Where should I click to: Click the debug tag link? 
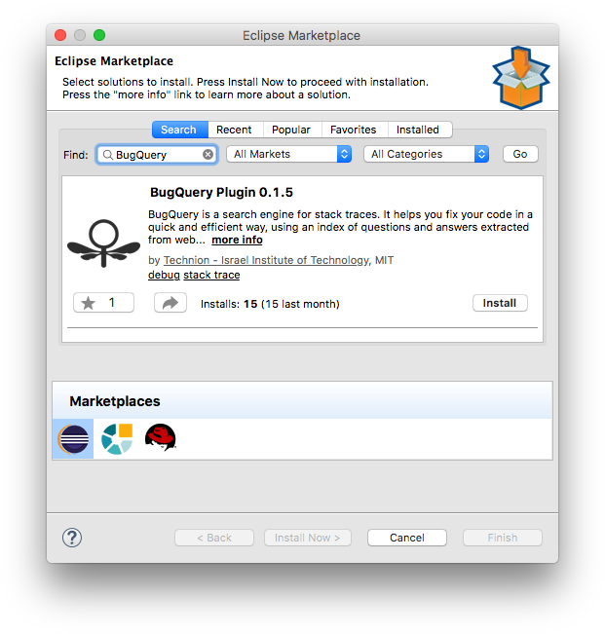click(164, 275)
